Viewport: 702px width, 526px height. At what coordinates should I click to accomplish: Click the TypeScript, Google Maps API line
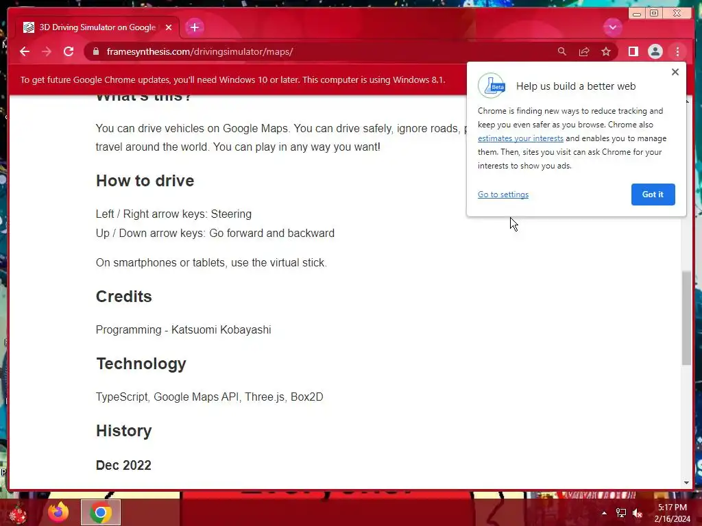210,397
